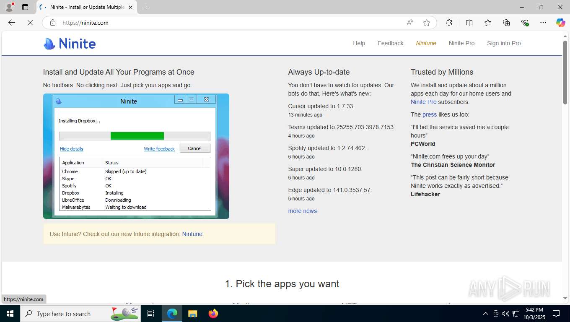The image size is (570, 322).
Task: Click scrollbar down arrow
Action: [x=565, y=299]
